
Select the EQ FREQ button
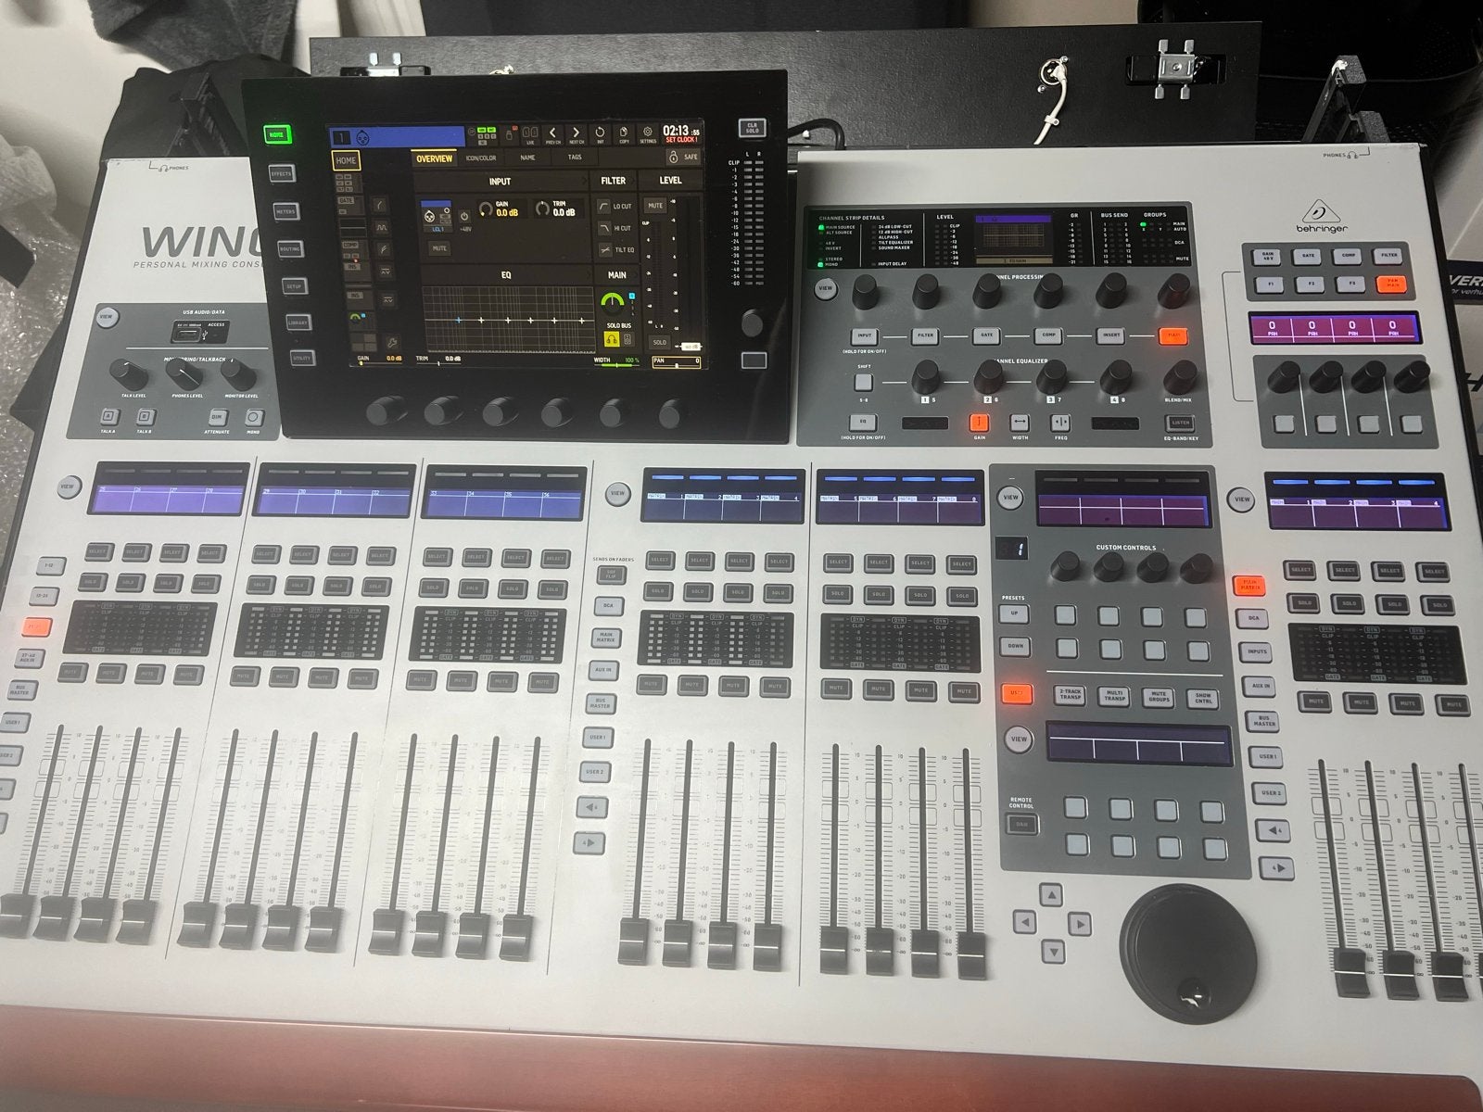click(x=1060, y=423)
